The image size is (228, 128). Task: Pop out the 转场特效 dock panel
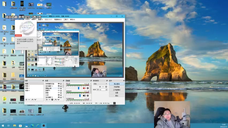(x=107, y=80)
